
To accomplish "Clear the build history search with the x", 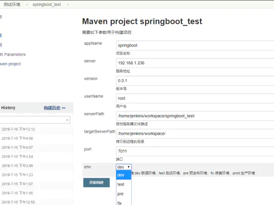I will [67, 120].
